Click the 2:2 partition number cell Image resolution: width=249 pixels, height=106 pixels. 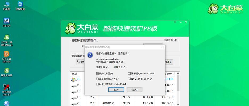click(x=92, y=97)
